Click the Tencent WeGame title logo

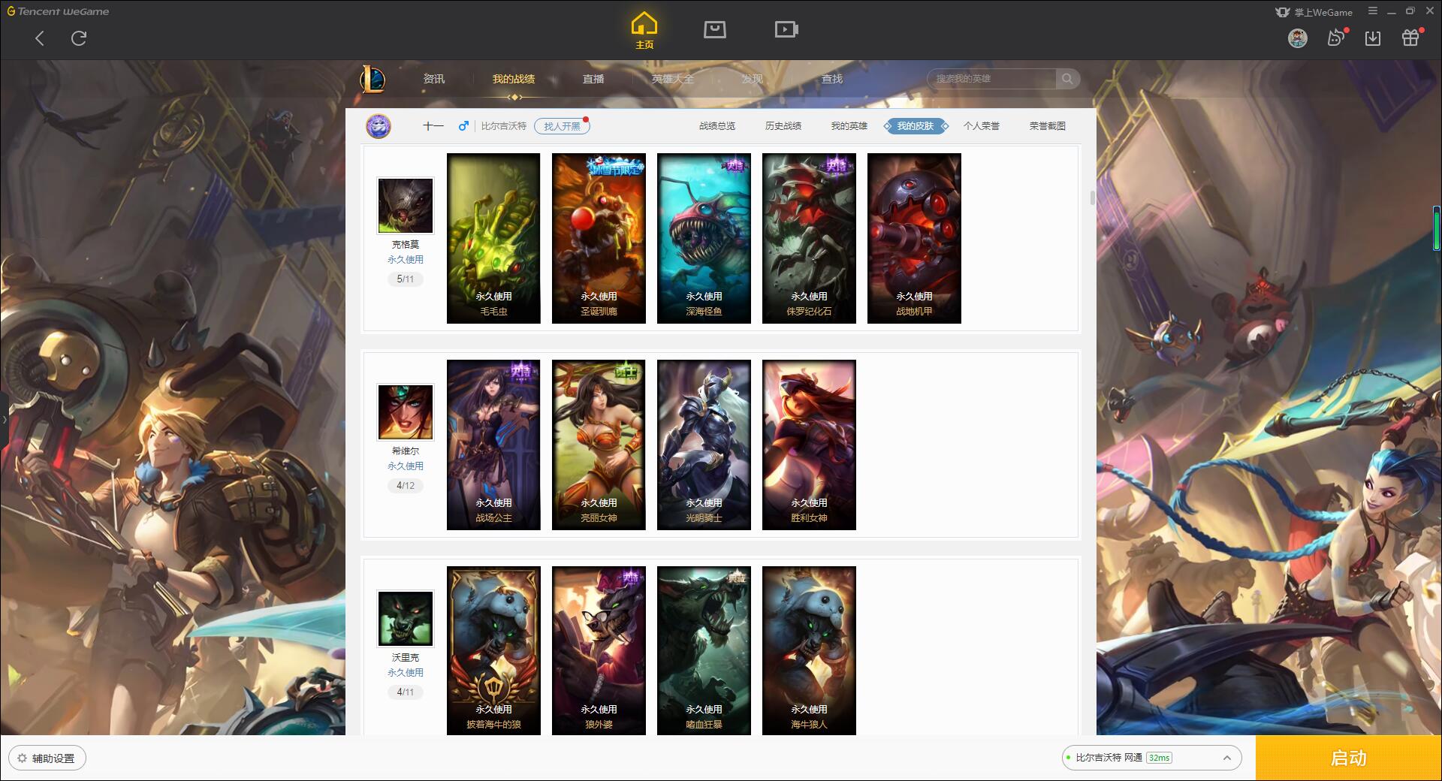[x=59, y=11]
